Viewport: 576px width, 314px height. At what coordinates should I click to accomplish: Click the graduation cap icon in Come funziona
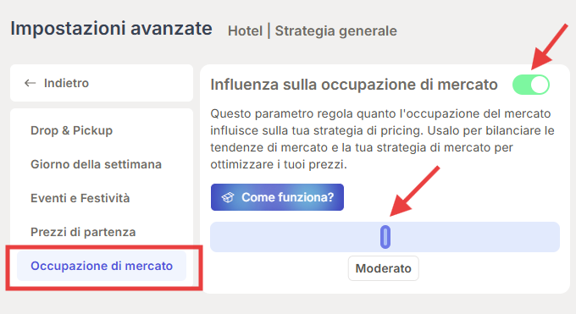tap(228, 197)
